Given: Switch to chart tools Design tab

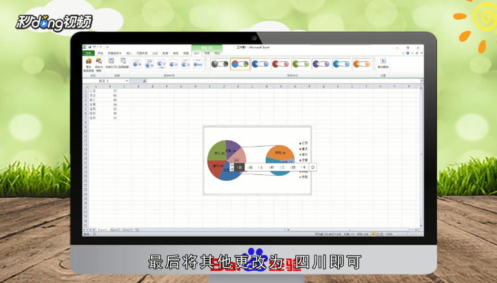Looking at the screenshot, I should 197,53.
